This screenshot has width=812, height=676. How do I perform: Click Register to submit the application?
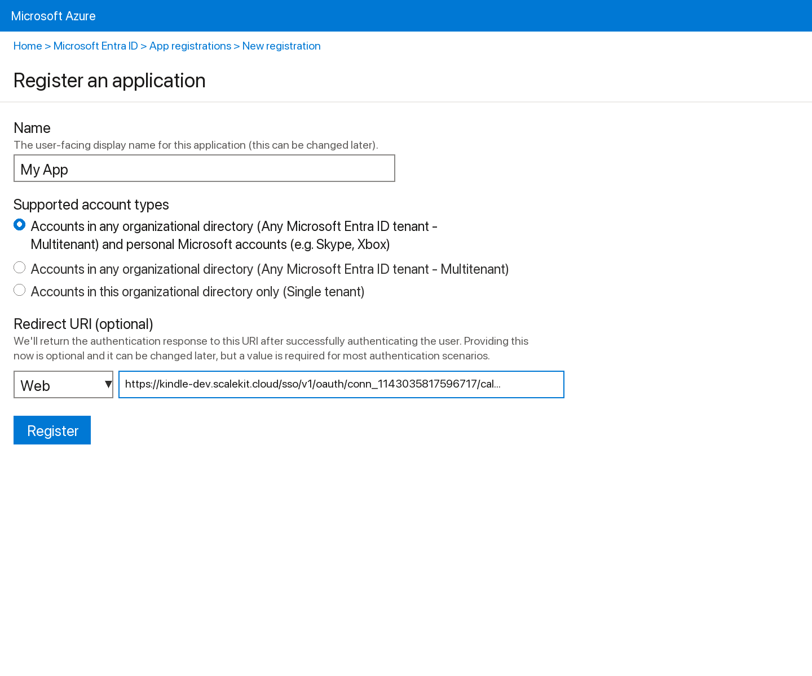(52, 430)
